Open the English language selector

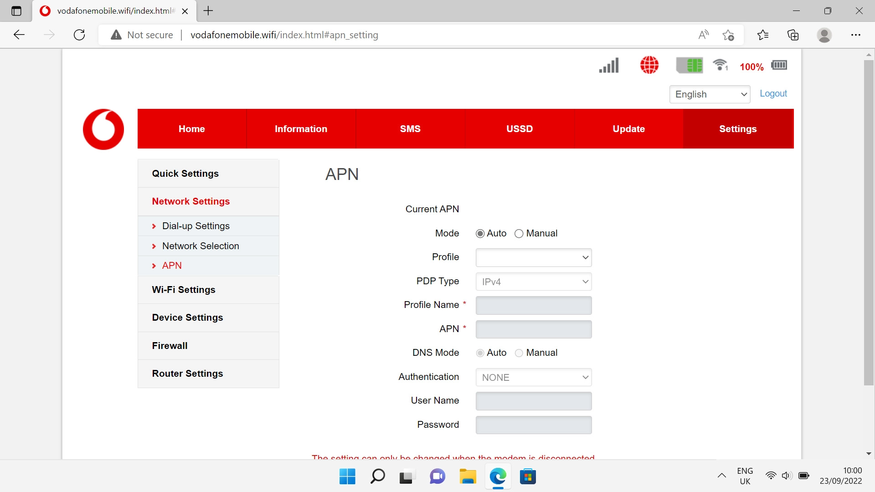coord(709,94)
